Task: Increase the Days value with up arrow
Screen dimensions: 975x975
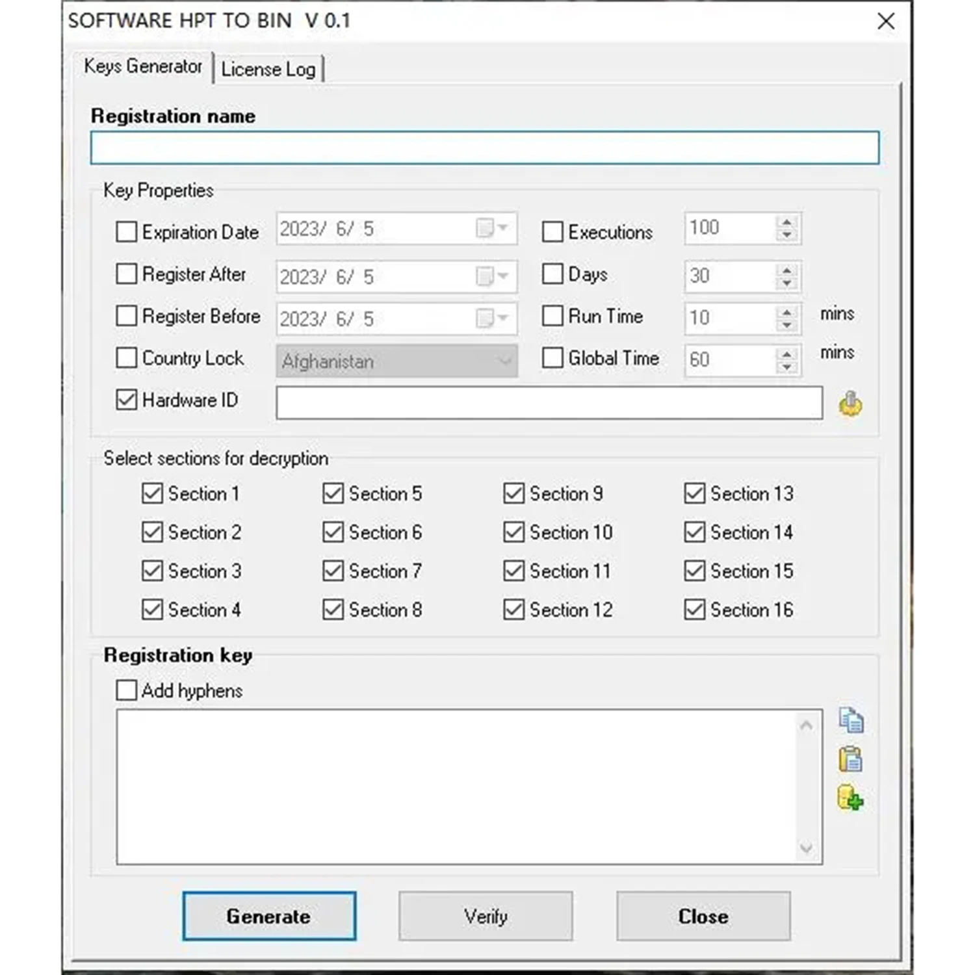Action: [x=786, y=270]
